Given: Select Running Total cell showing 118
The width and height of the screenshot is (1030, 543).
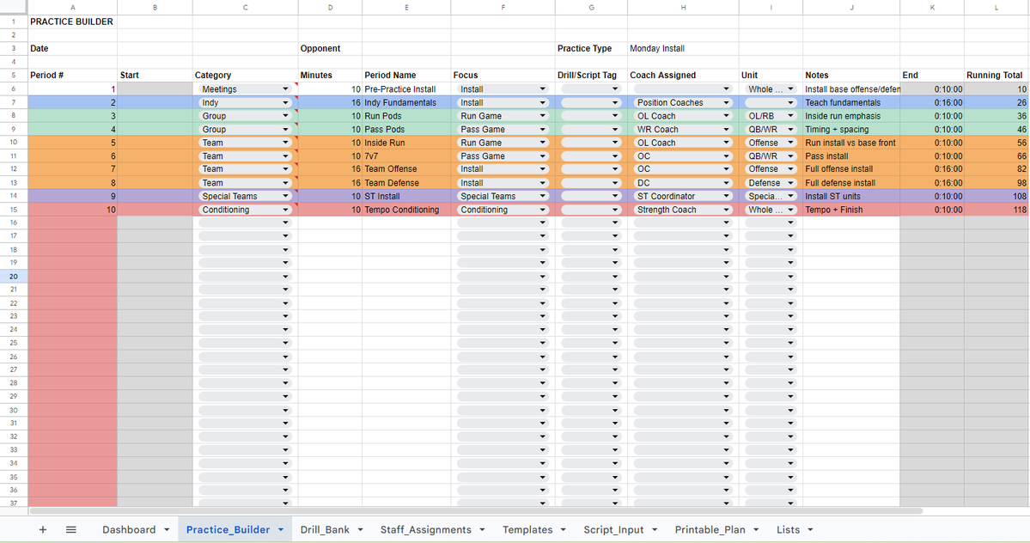Looking at the screenshot, I should [996, 210].
